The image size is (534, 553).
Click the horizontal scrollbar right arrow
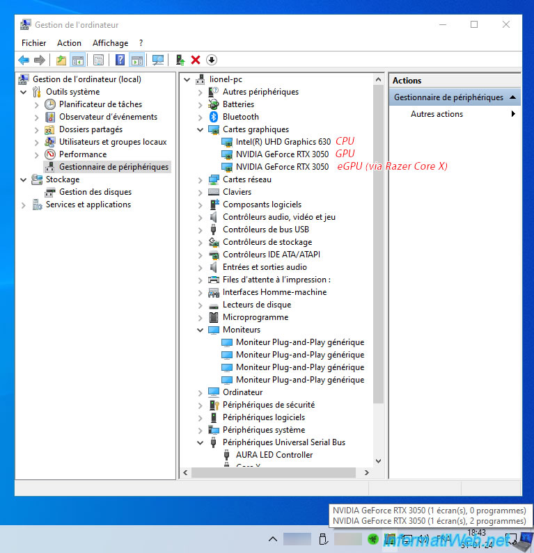[x=367, y=472]
